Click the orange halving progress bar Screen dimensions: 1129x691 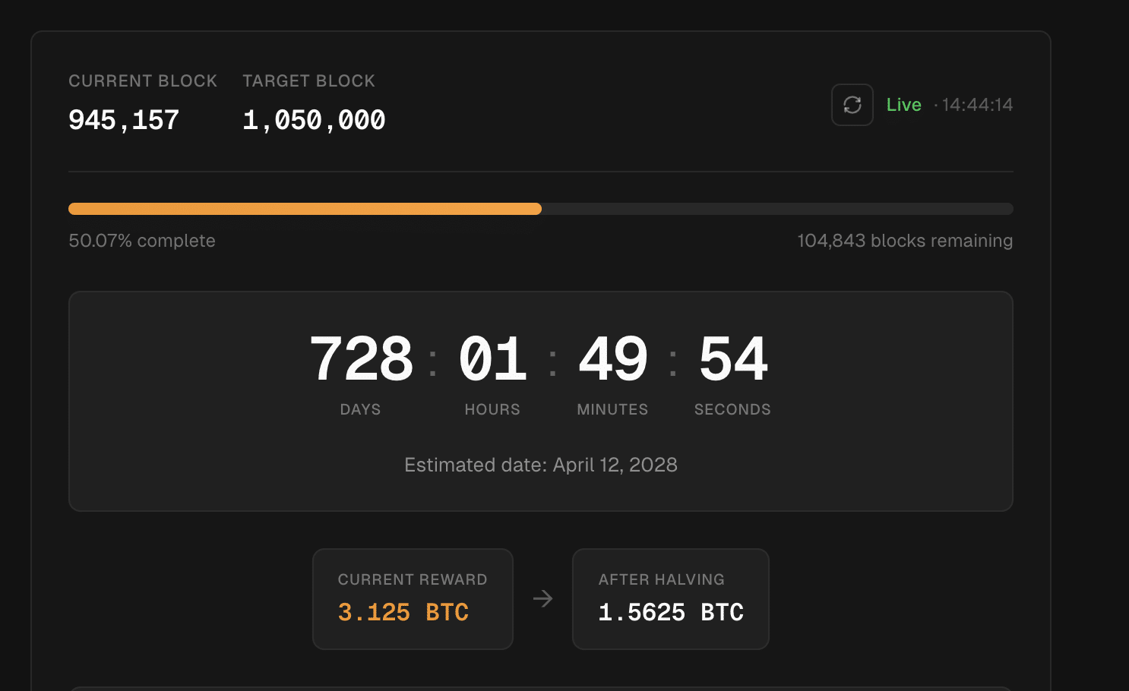click(305, 209)
